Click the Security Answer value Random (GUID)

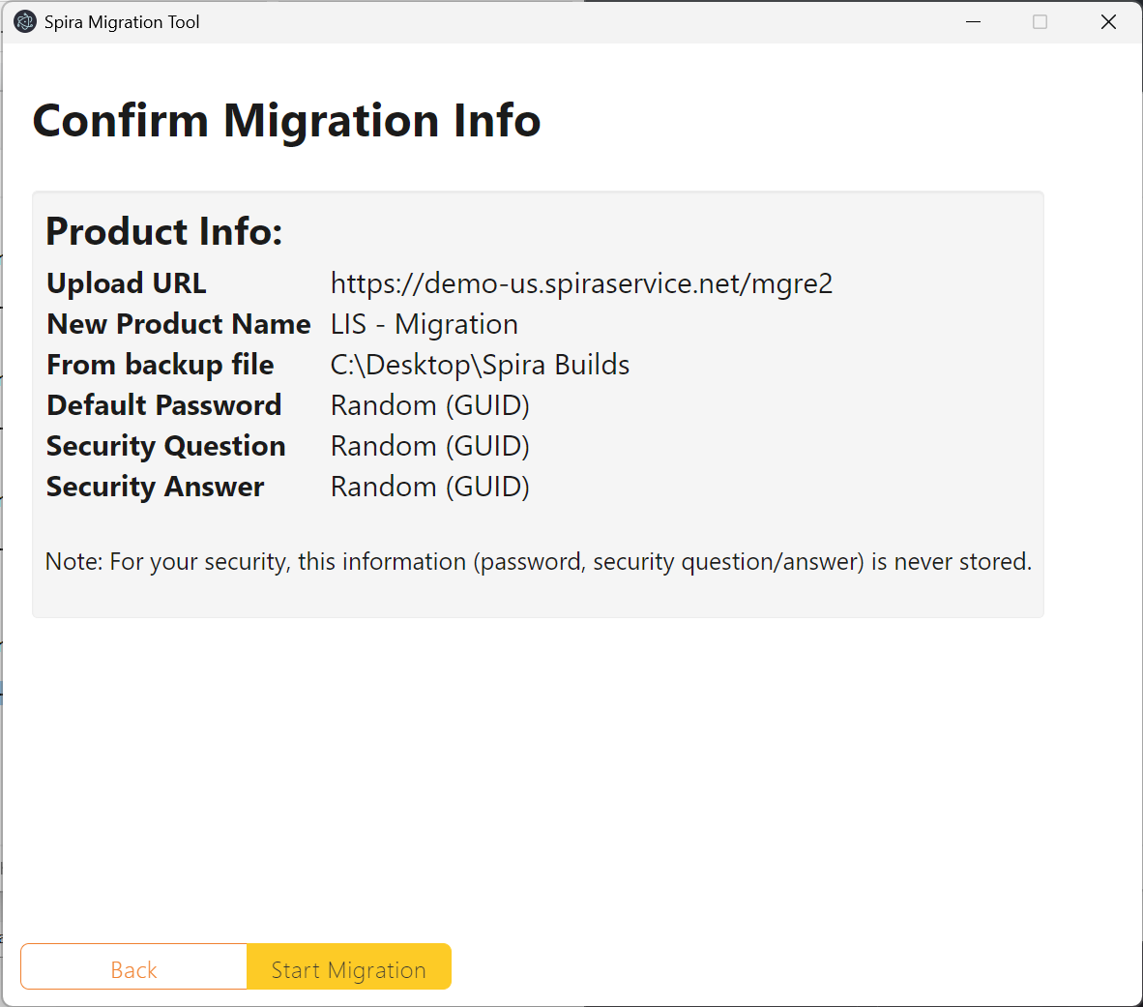coord(430,488)
